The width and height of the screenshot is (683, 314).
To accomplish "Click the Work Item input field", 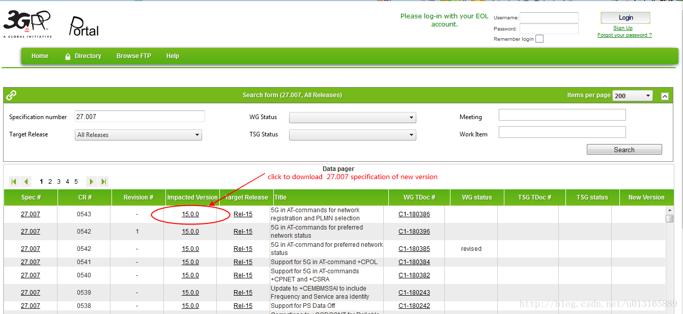I will coord(562,132).
